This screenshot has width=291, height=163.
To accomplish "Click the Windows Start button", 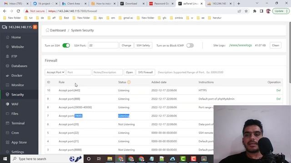I will 5,159.
